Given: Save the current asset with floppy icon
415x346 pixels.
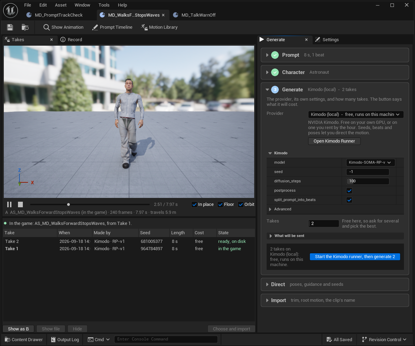Looking at the screenshot, I should 10,27.
